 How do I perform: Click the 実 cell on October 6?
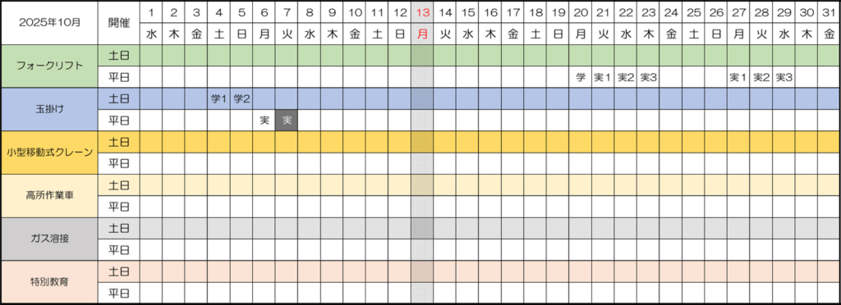click(x=264, y=121)
